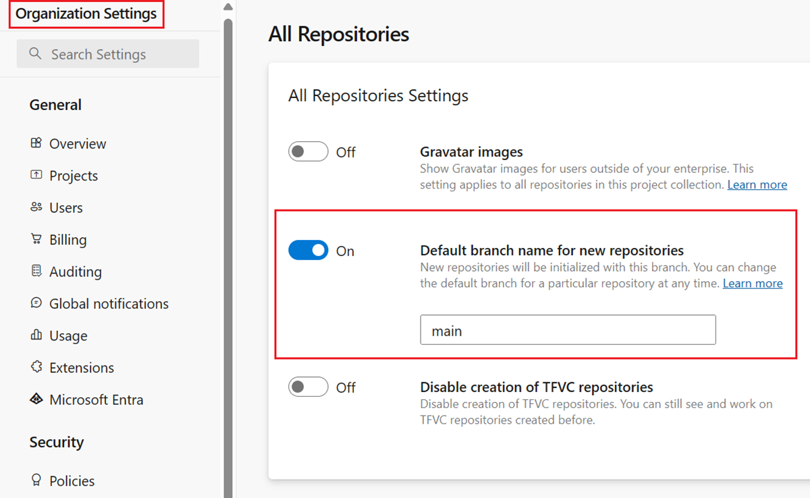The image size is (810, 498).
Task: Go to Billing settings
Action: [67, 239]
